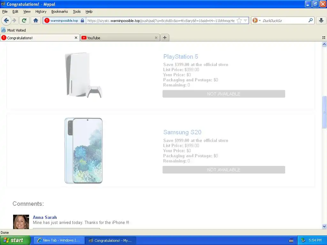
Task: Click Anna Sarah's profile photo
Action: click(21, 222)
